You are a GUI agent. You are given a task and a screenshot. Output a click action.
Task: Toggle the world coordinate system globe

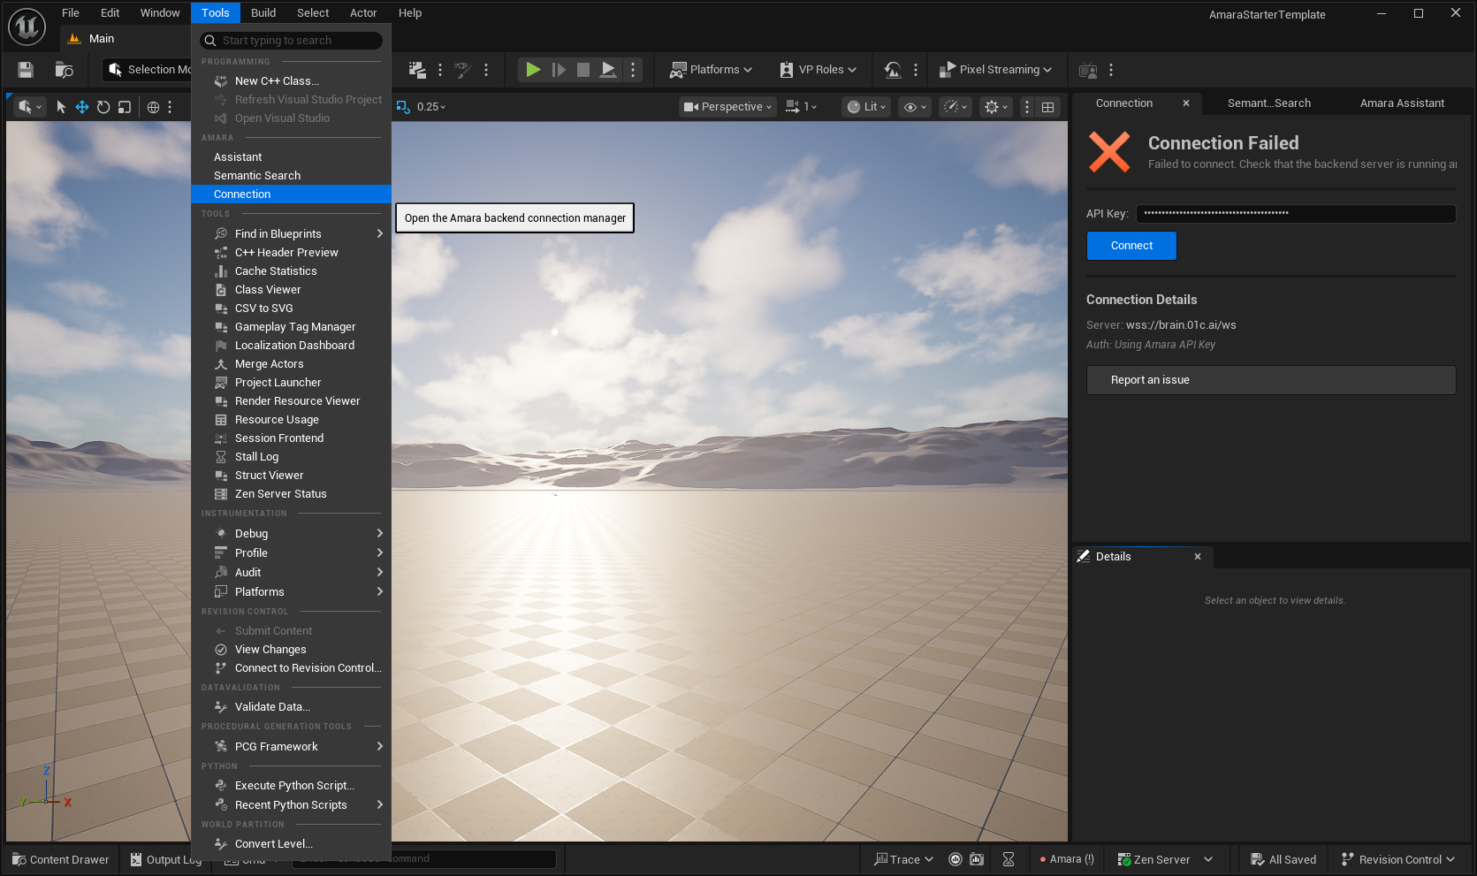click(153, 107)
